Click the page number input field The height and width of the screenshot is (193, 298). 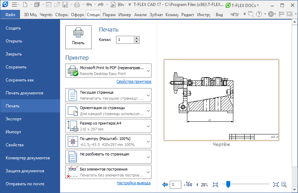tap(175, 185)
